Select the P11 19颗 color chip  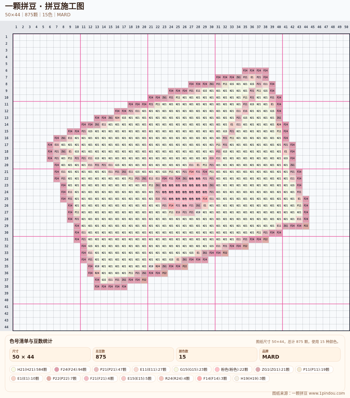coord(314,369)
